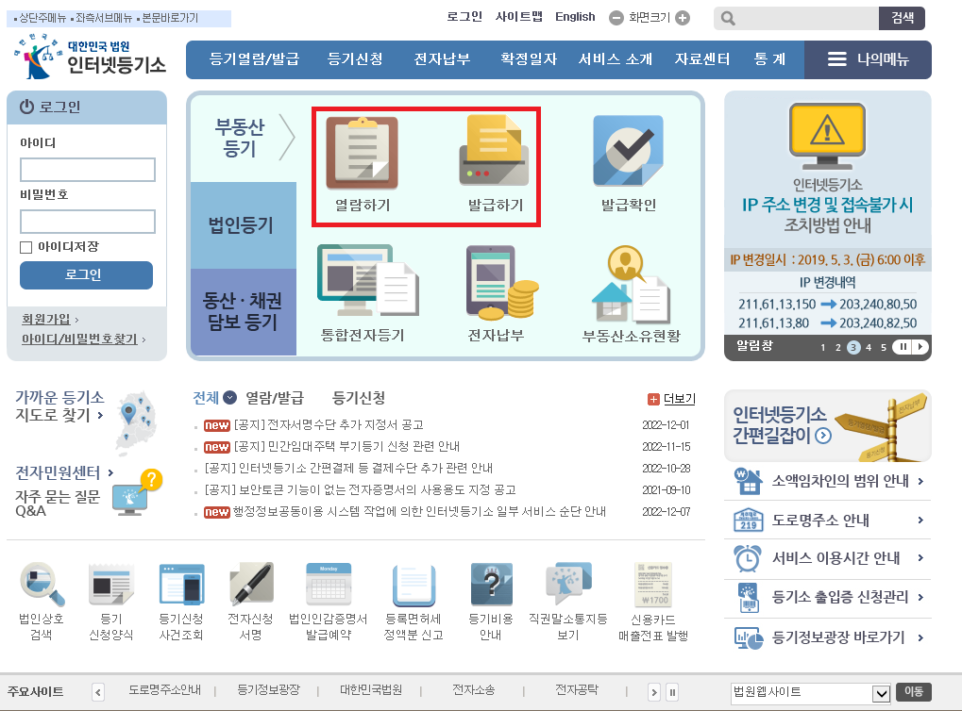The width and height of the screenshot is (962, 711).
Task: Open 대한민국법원 in 주요사이트 bar
Action: [371, 690]
